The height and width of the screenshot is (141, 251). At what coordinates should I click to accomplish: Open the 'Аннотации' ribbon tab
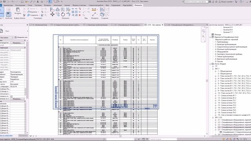[58, 5]
